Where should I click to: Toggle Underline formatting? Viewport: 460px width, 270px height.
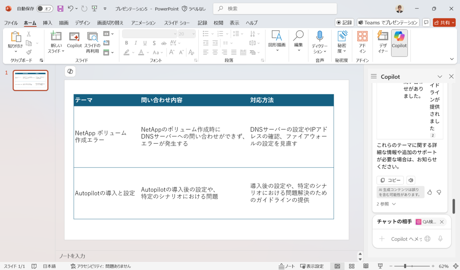145,43
